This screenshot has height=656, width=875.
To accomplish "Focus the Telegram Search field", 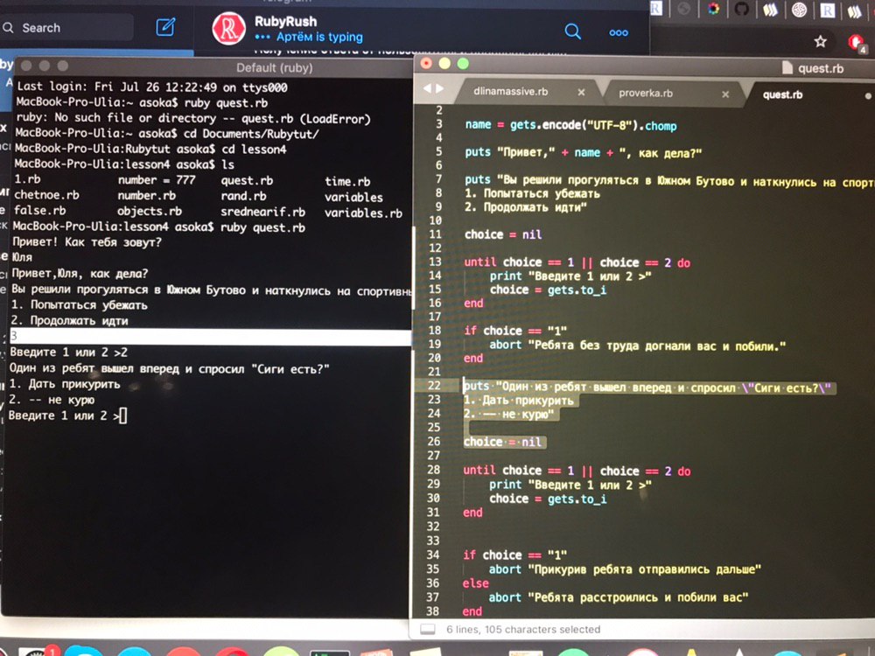I will pyautogui.click(x=67, y=27).
